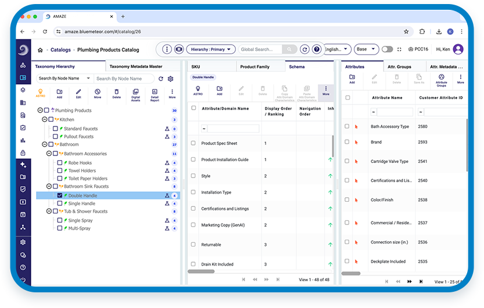Uncheck the Double Handle node checkbox
This screenshot has height=308, width=484.
(x=60, y=195)
